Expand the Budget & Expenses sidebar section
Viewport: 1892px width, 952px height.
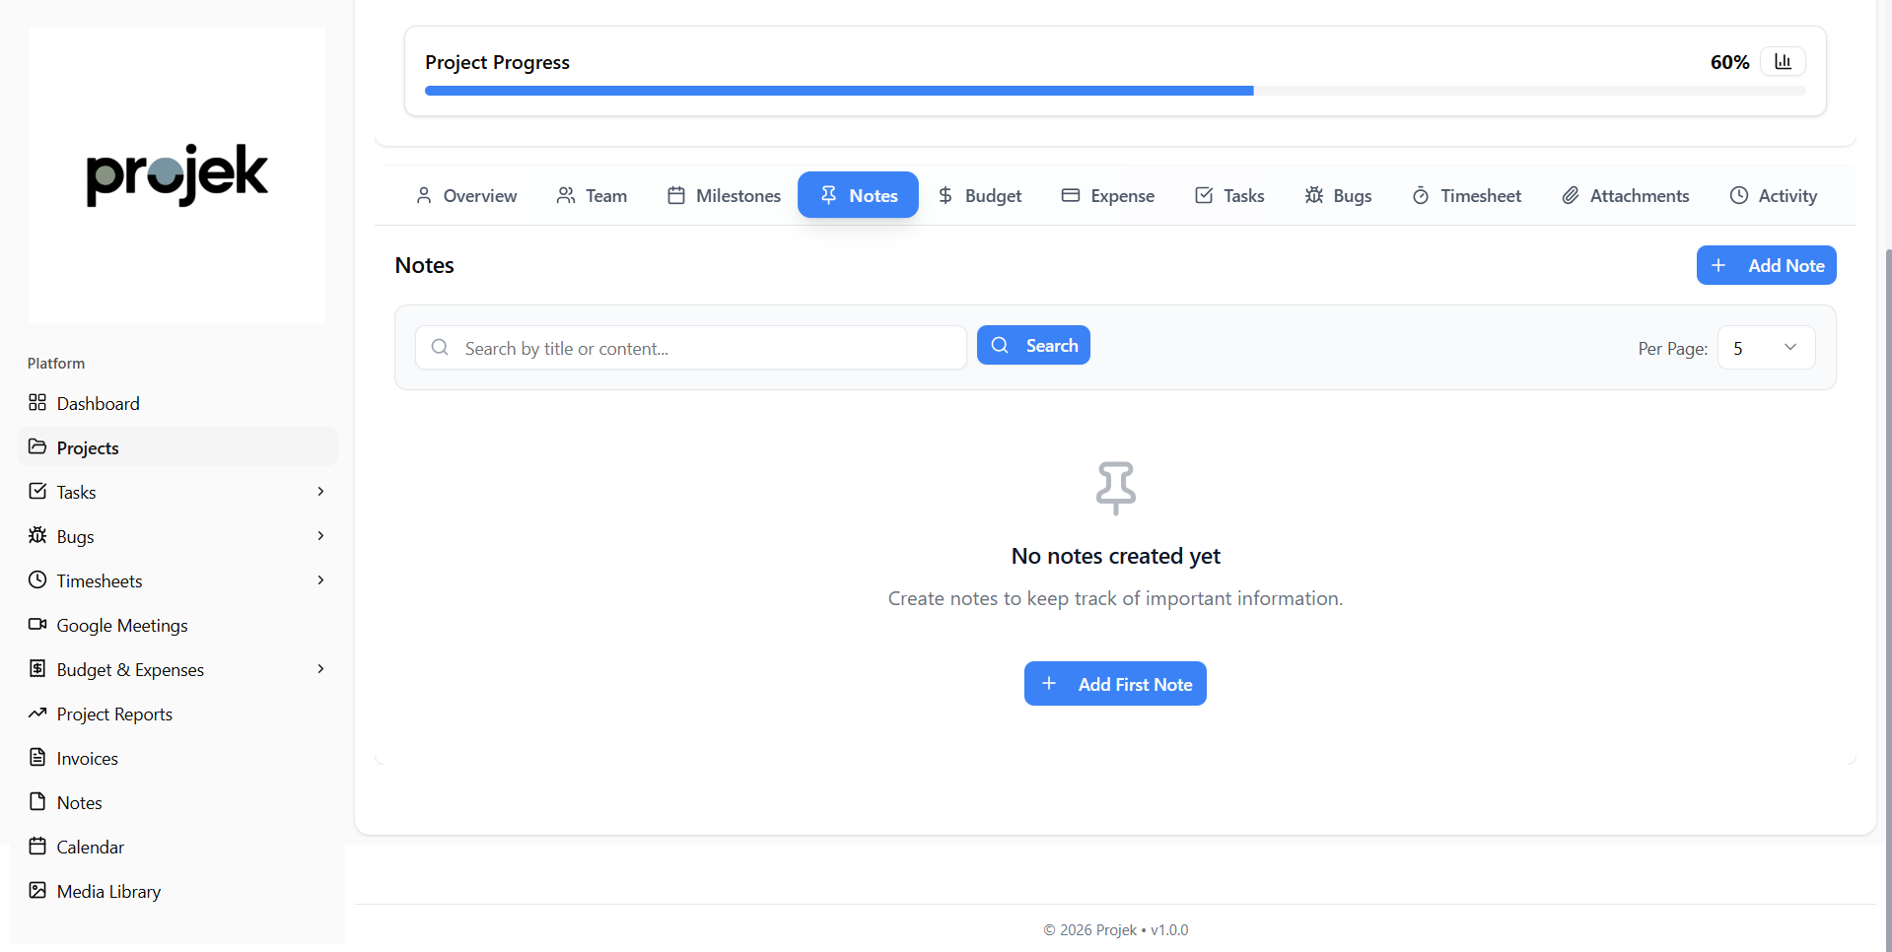click(320, 669)
